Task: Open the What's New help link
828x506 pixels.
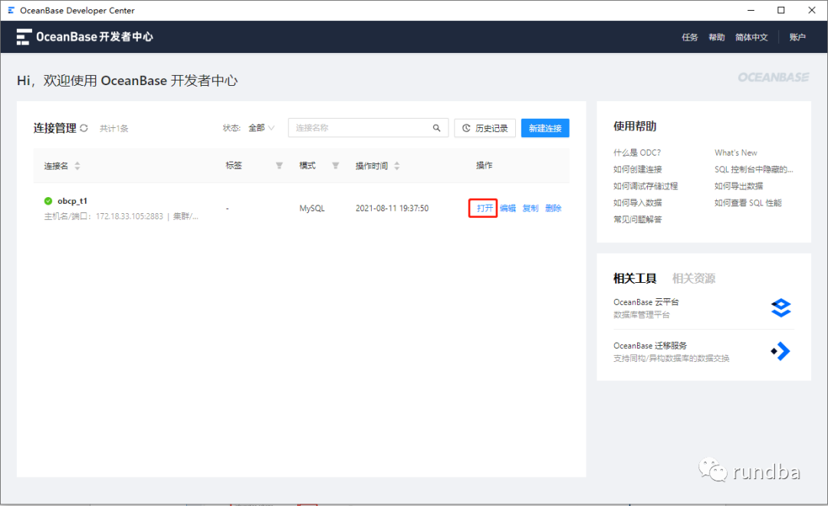Action: [735, 153]
